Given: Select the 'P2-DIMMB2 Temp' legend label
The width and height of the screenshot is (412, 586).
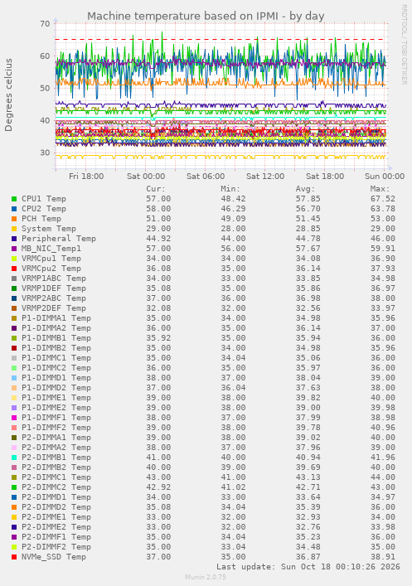Looking at the screenshot, I should pos(56,467).
